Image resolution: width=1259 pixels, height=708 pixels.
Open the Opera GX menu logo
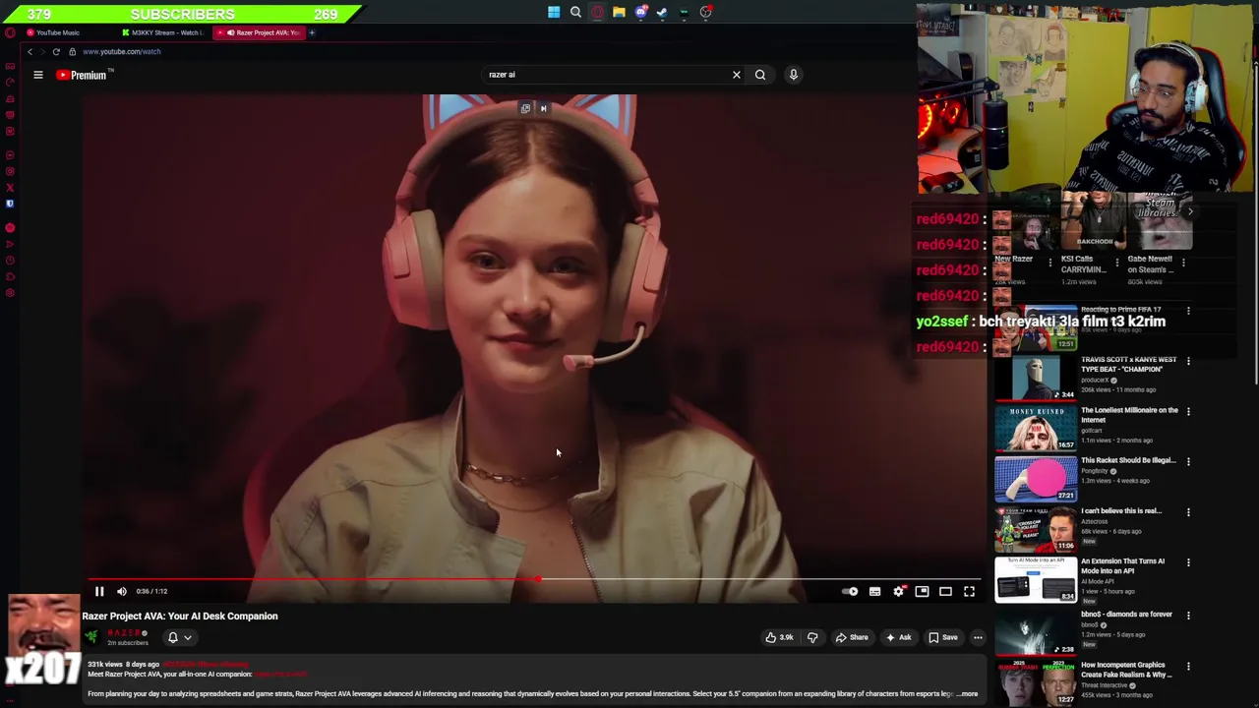[8, 32]
